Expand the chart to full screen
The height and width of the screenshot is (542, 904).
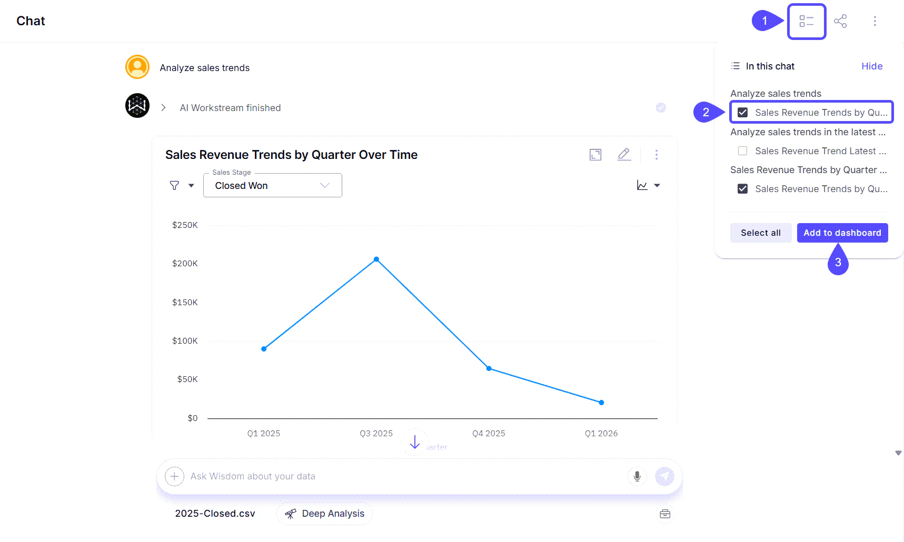click(595, 155)
